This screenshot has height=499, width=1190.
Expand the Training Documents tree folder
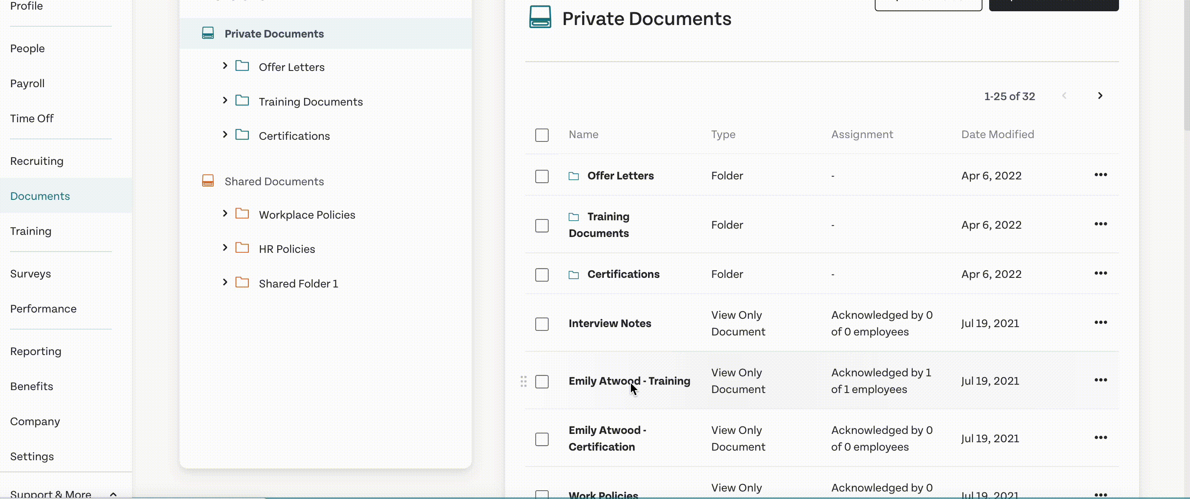[x=225, y=100]
